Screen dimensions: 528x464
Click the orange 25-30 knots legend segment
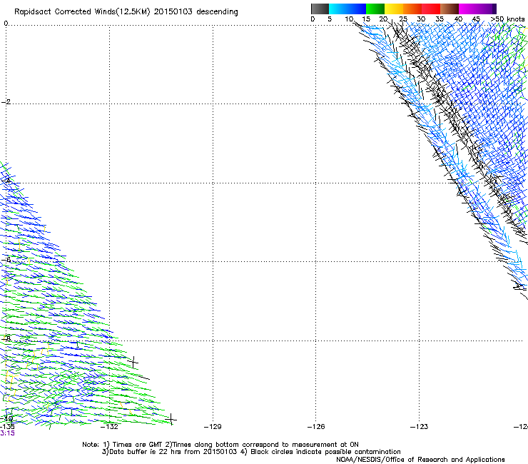pyautogui.click(x=412, y=9)
